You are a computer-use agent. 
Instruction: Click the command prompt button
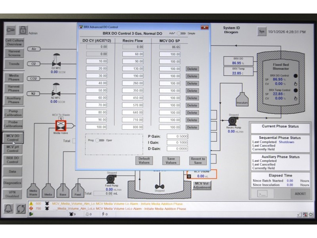(262, 194)
